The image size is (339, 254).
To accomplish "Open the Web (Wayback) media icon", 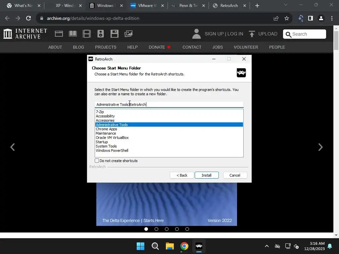I will point(59,34).
